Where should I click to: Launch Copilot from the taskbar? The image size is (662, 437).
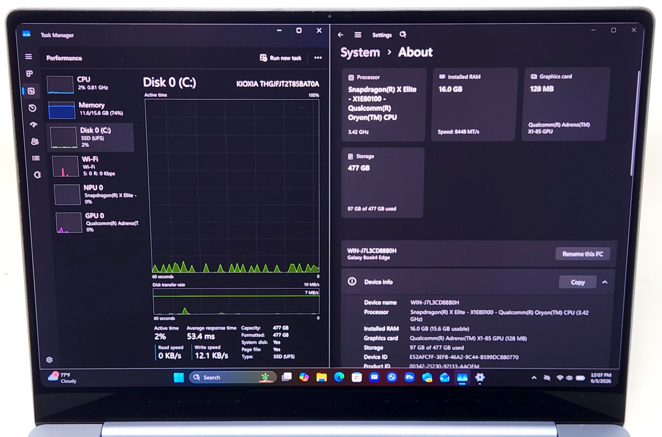304,377
